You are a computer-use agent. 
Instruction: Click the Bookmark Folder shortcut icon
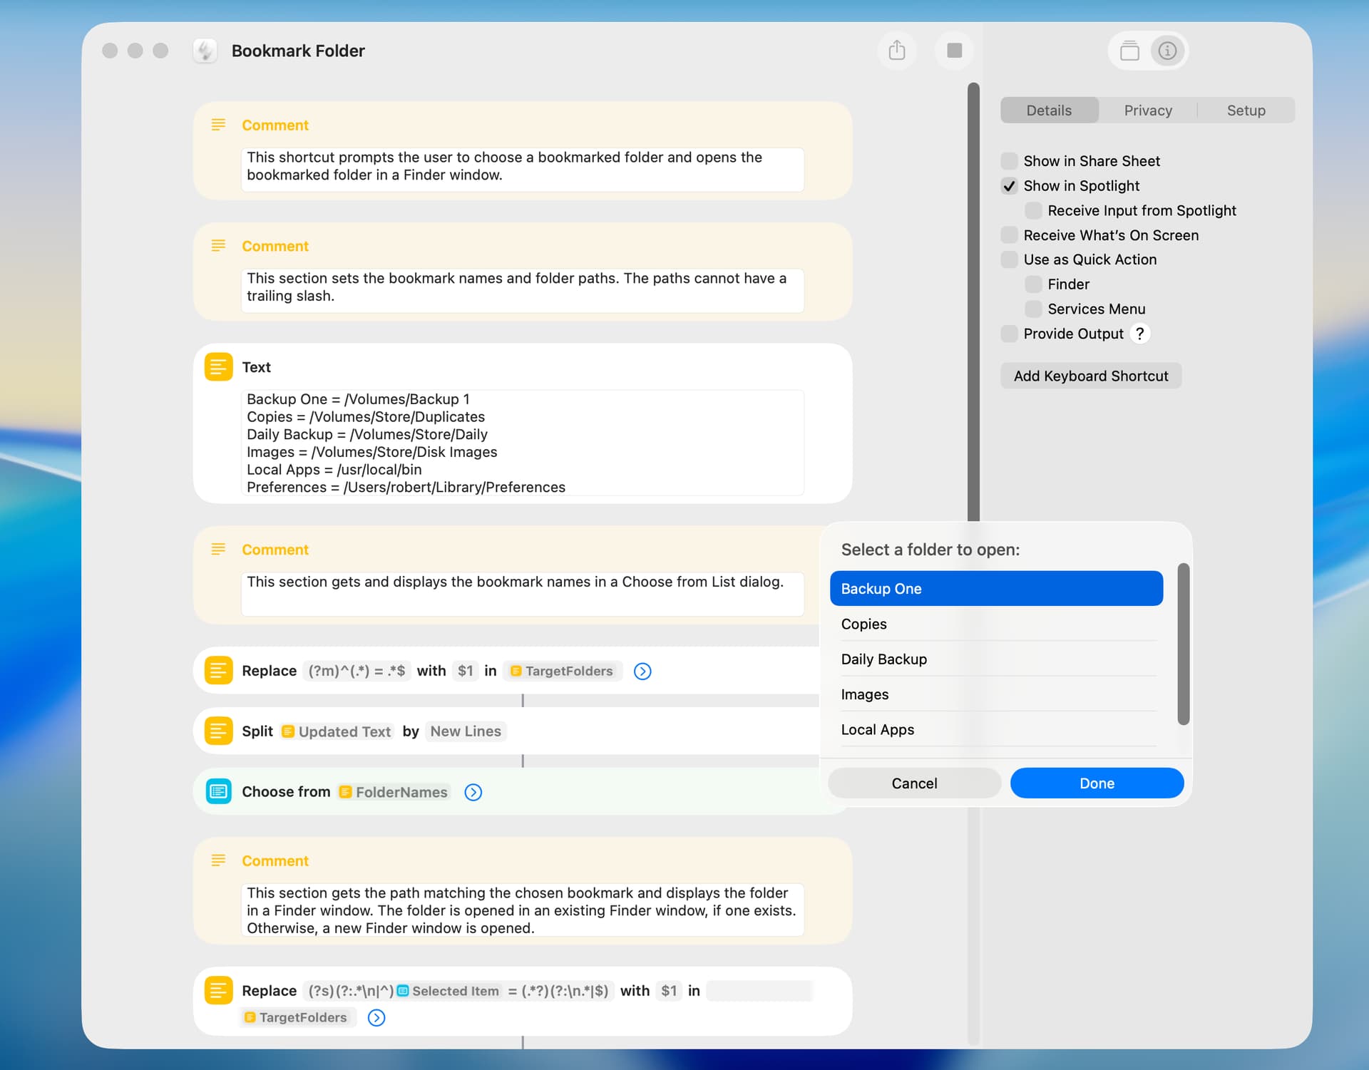(205, 51)
